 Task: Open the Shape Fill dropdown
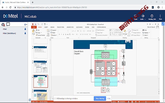[x=135, y=30]
